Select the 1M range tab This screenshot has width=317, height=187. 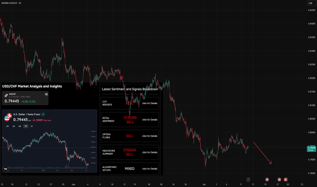tap(14, 126)
